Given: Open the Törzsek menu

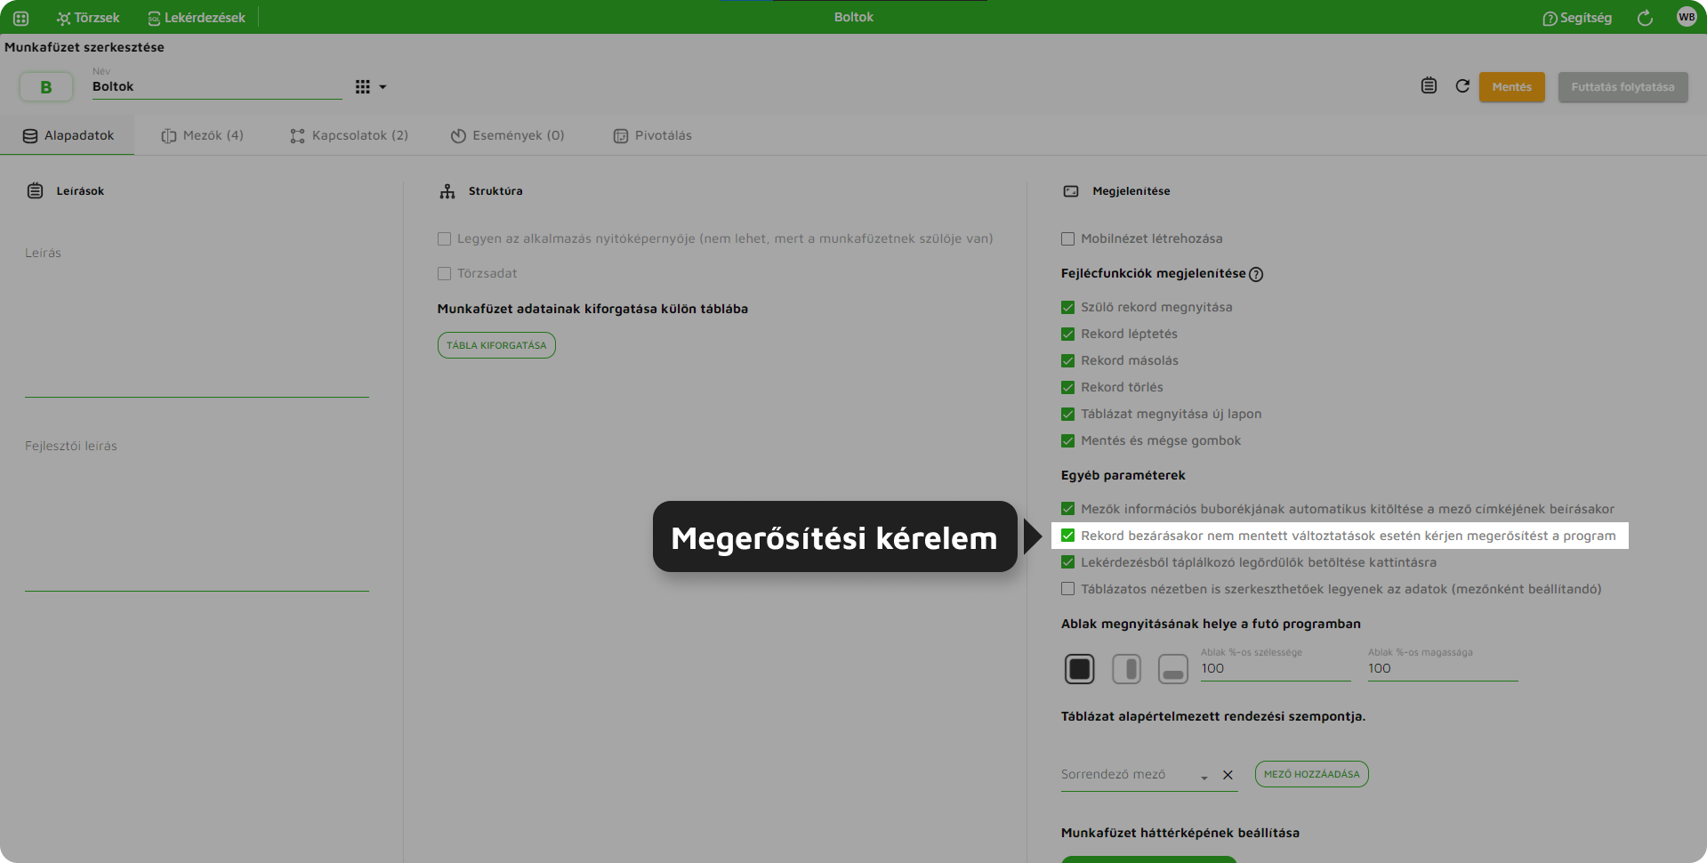Looking at the screenshot, I should pyautogui.click(x=88, y=18).
